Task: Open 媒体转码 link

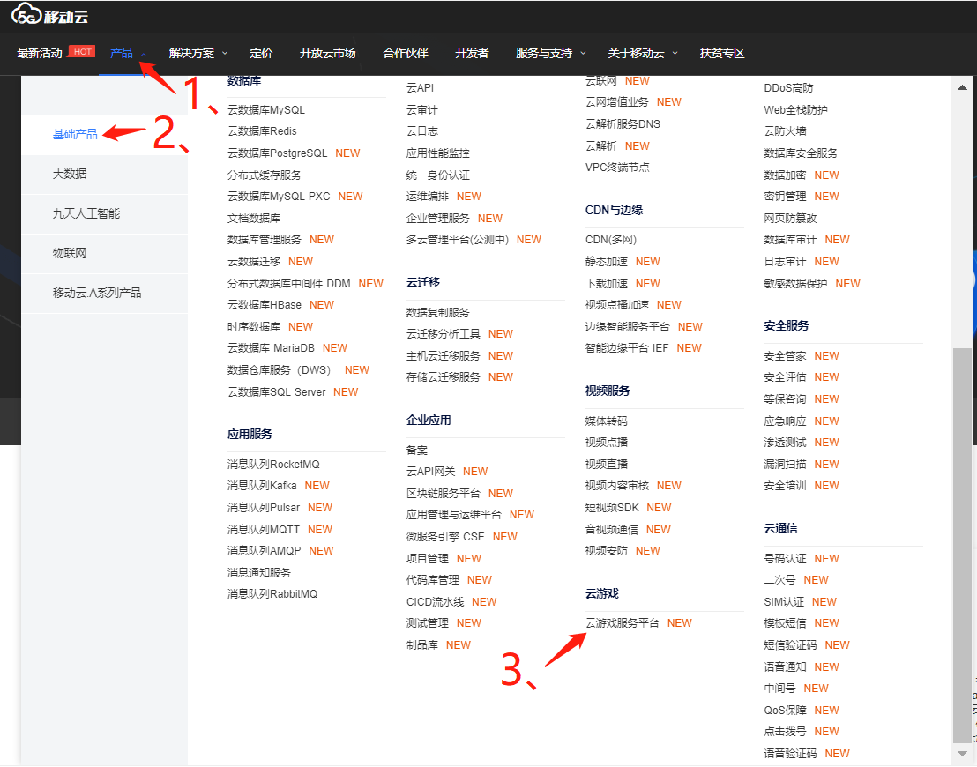Action: [607, 421]
